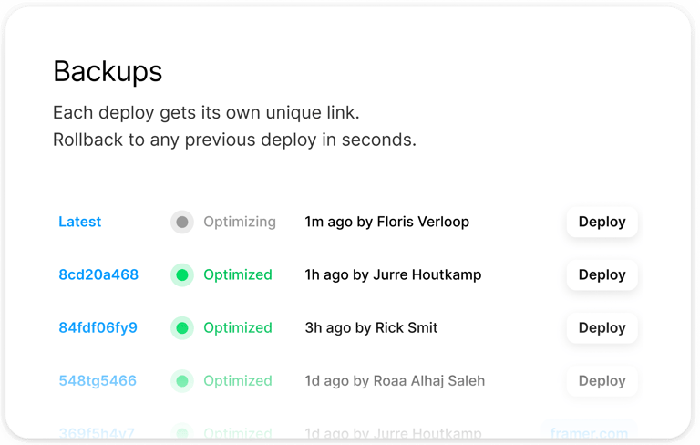Deploy the Latest backup
Viewport: 700px width, 445px height.
[x=602, y=222]
